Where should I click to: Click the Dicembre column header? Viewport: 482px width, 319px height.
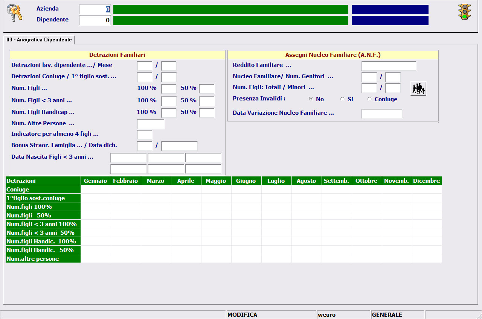(426, 181)
